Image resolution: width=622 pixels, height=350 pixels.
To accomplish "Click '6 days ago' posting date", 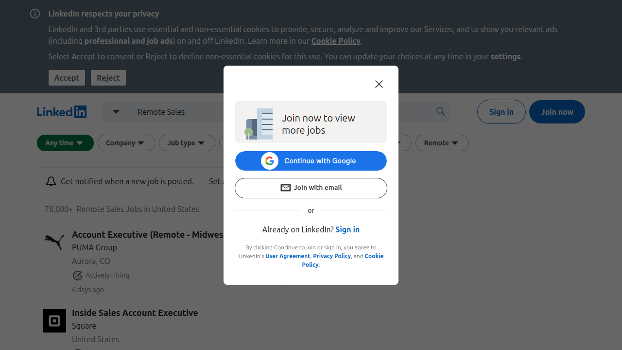I will (x=88, y=290).
